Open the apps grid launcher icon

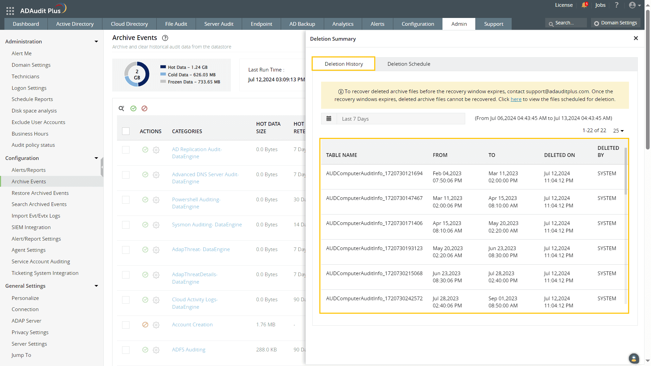point(10,11)
